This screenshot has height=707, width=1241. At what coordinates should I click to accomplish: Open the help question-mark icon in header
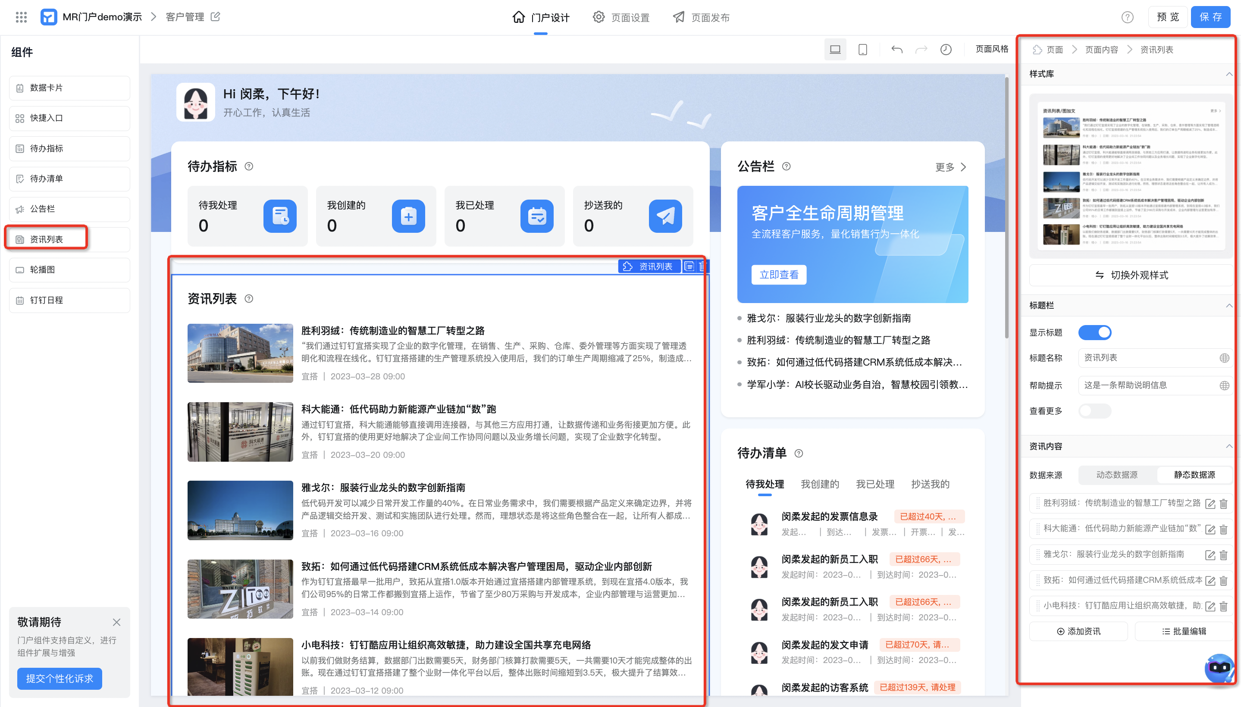tap(1127, 18)
